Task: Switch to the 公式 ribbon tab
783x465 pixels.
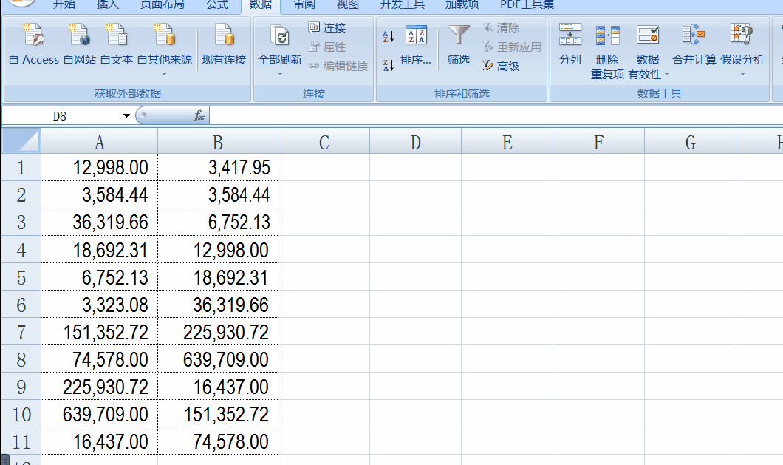Action: click(216, 5)
